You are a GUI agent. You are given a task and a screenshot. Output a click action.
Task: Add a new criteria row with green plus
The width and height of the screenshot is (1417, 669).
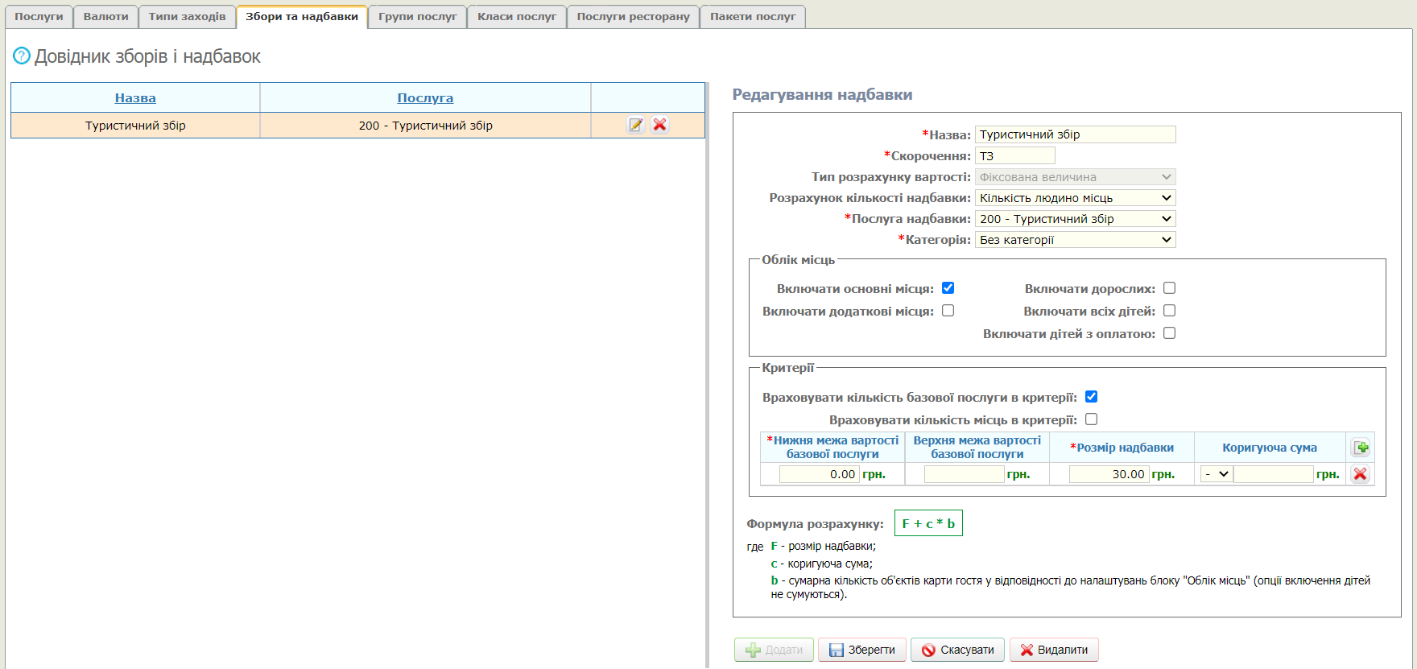tap(1361, 448)
